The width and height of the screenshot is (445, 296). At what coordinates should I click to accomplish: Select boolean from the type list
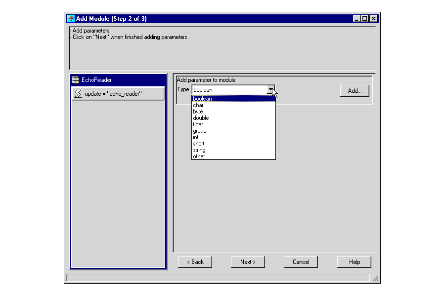(x=233, y=99)
